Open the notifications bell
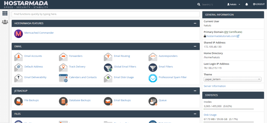267x123 pixels. point(246,5)
